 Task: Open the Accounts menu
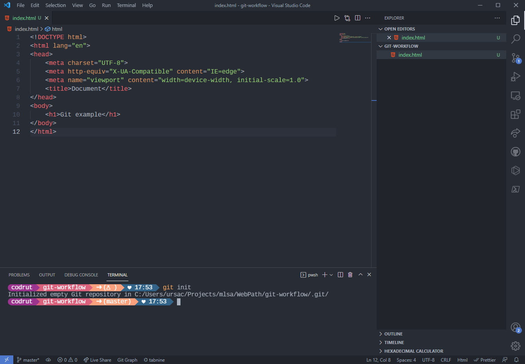point(516,327)
